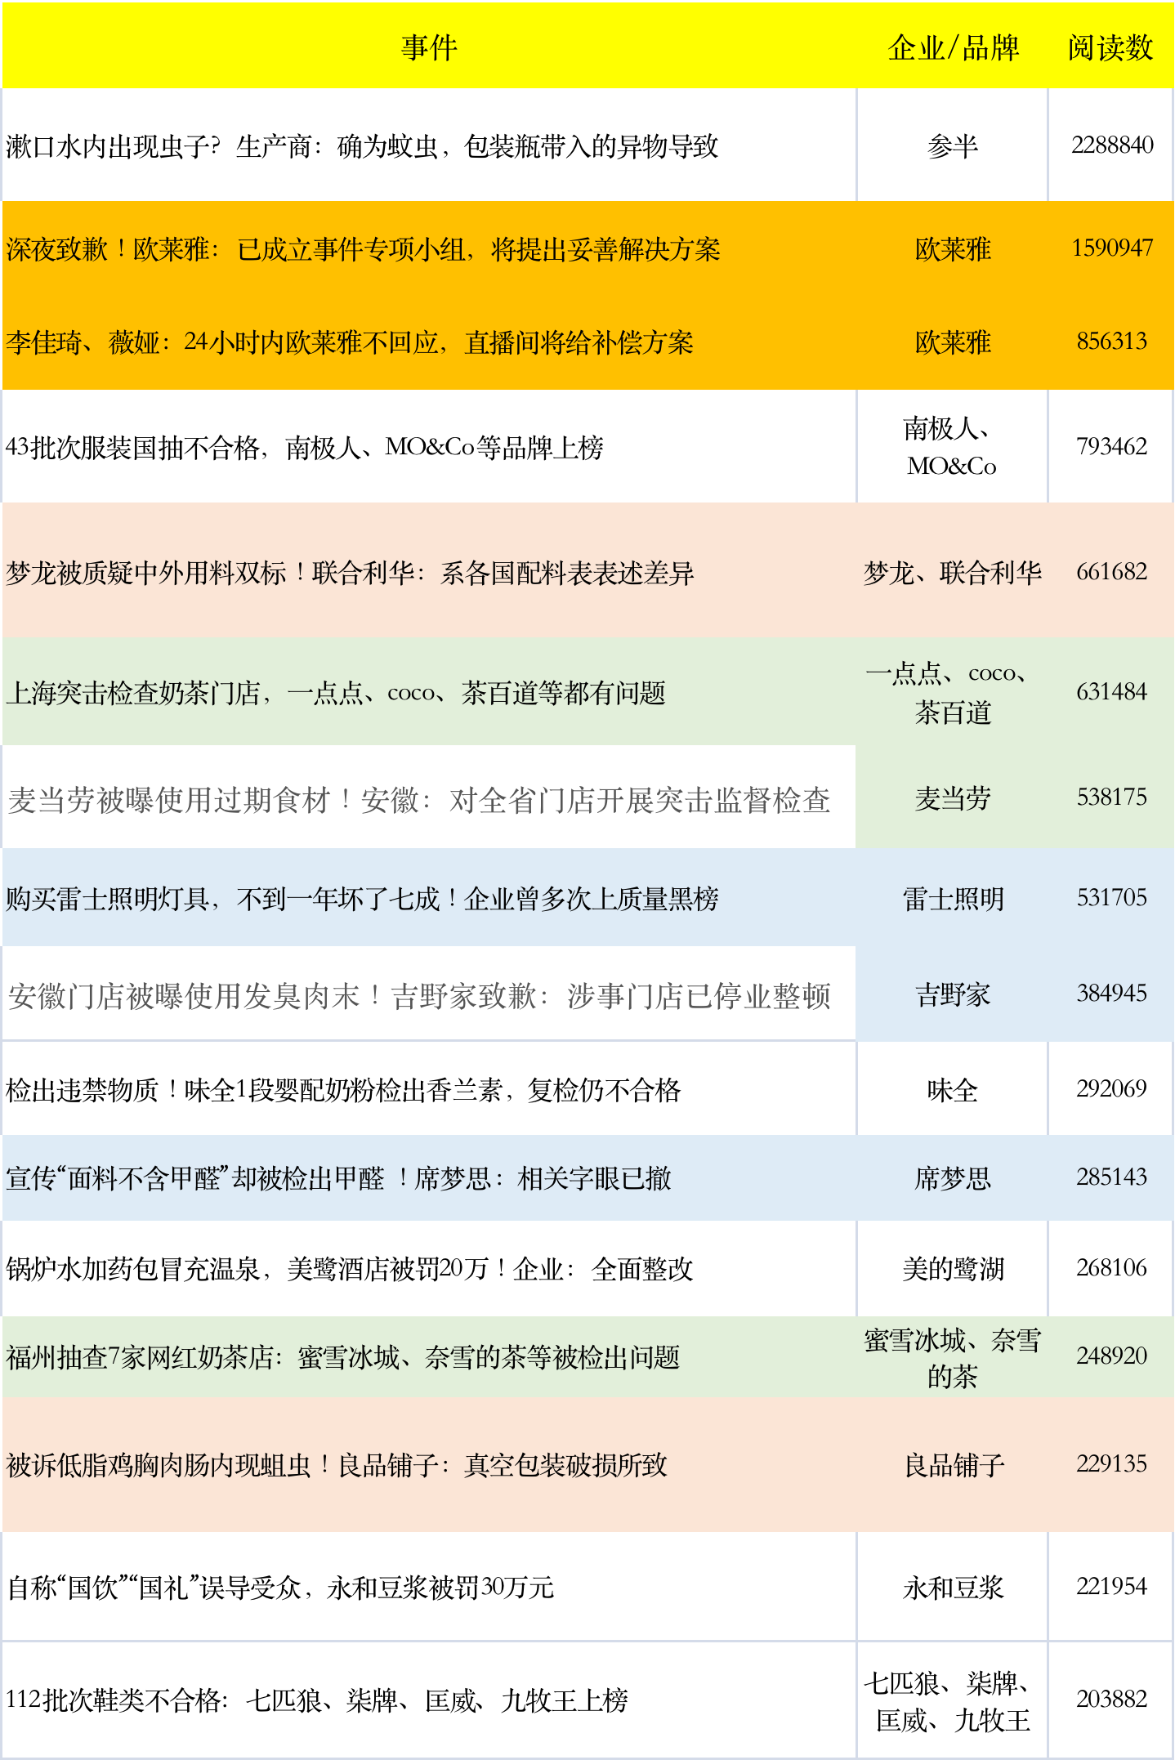The height and width of the screenshot is (1760, 1175).
Task: Click the read count 631484
Action: tap(1112, 692)
